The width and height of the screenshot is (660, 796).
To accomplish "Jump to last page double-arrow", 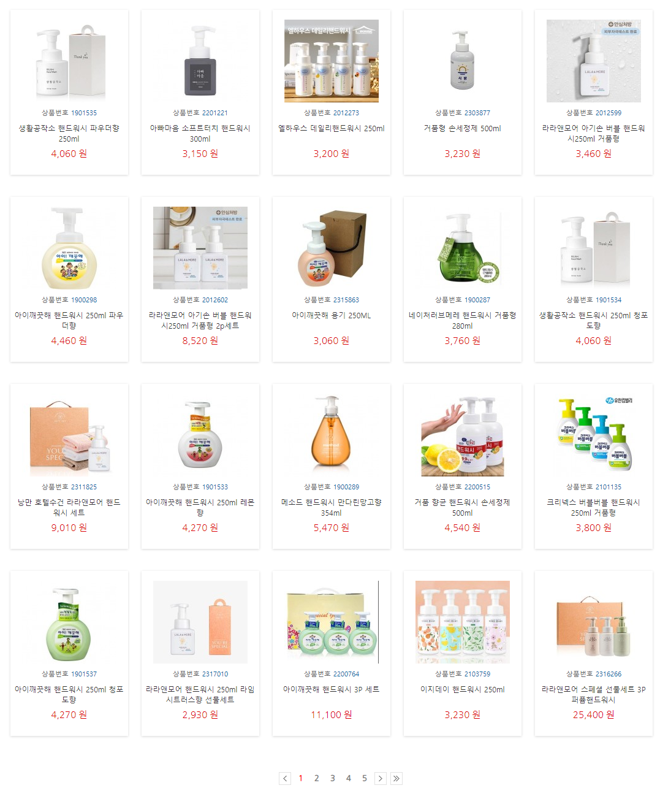I will click(396, 778).
